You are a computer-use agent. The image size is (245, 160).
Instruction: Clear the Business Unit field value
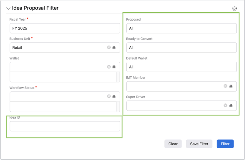click(109, 47)
